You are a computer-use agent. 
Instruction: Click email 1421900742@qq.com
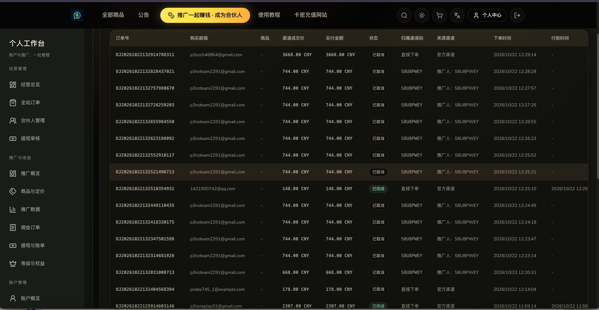[x=213, y=189]
